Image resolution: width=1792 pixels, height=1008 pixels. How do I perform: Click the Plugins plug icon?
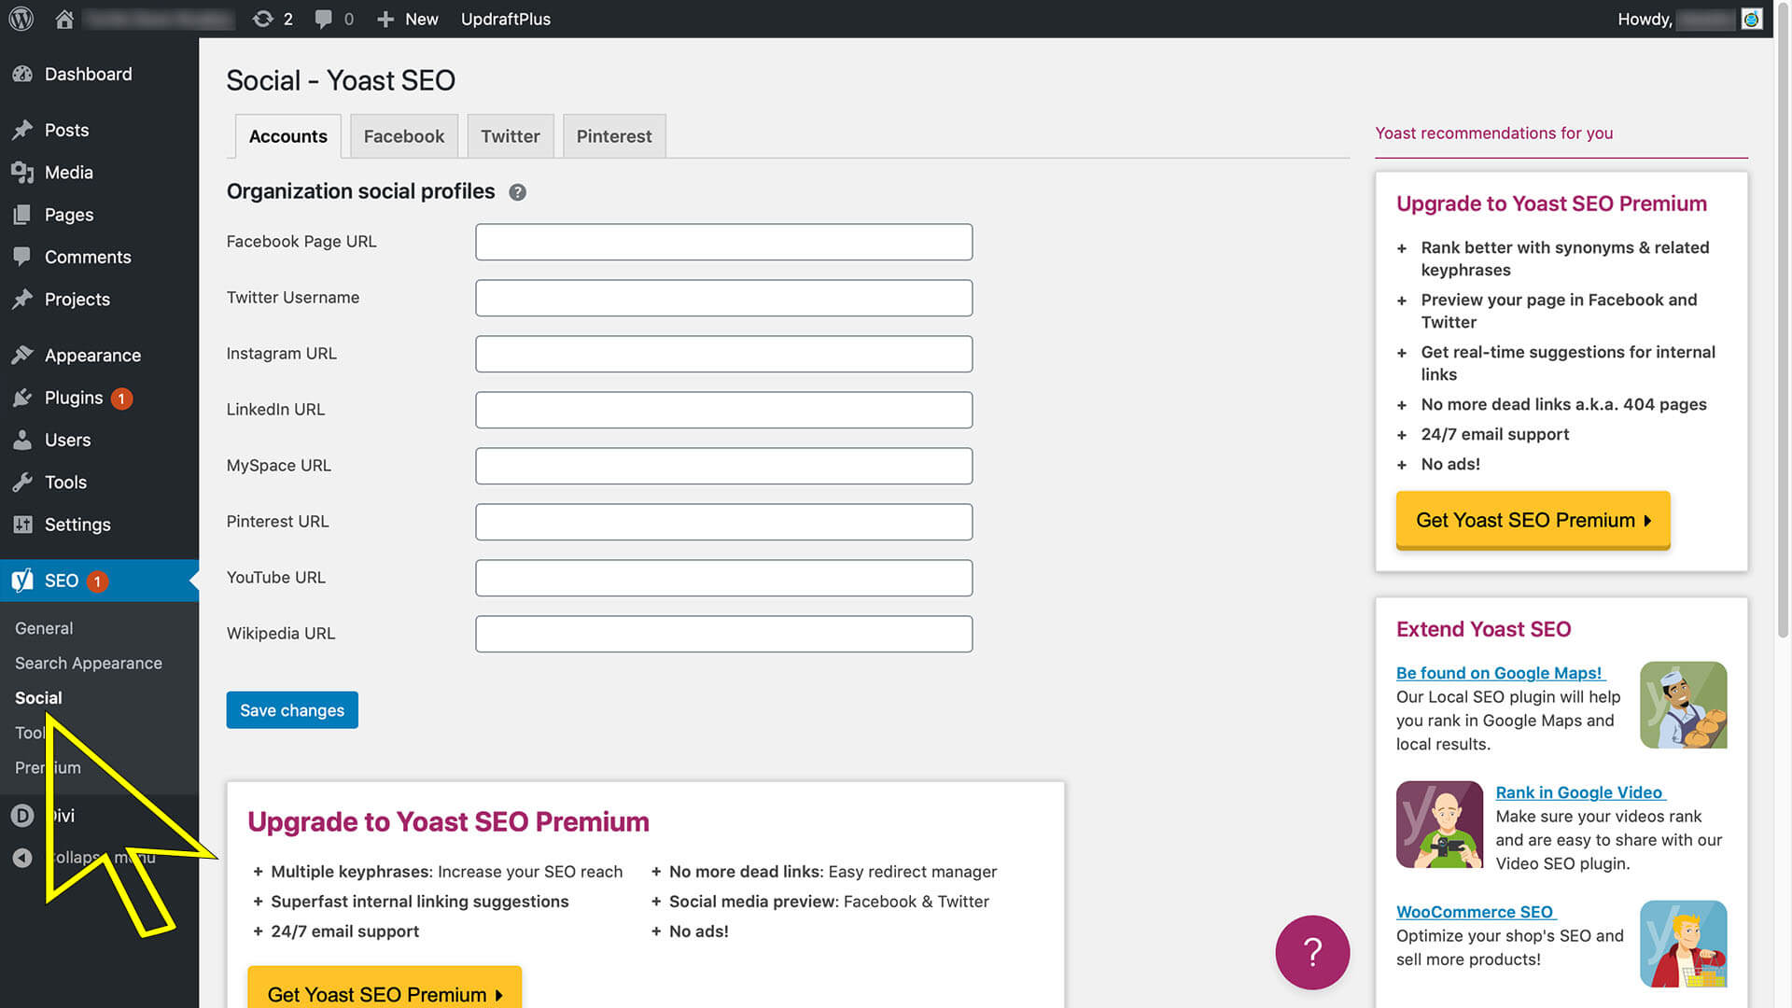click(x=22, y=398)
